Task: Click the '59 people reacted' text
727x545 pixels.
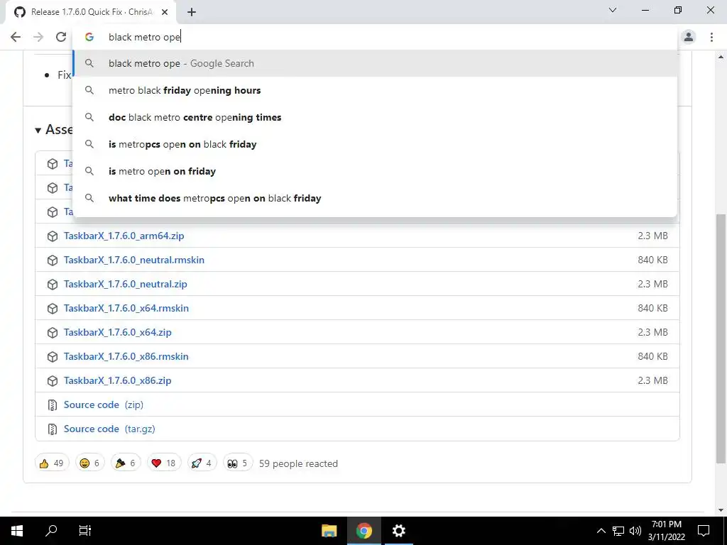Action: coord(298,463)
